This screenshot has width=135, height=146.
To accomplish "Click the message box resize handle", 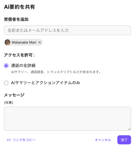I will pyautogui.click(x=129, y=129).
